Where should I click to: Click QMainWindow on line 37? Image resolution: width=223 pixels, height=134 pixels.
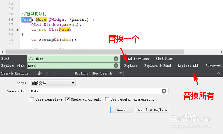pyautogui.click(x=45, y=25)
